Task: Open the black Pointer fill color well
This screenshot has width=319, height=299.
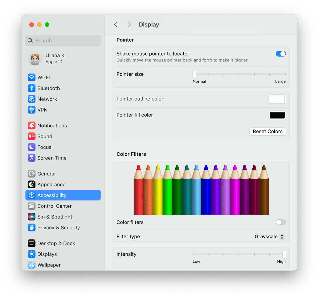Action: [277, 115]
